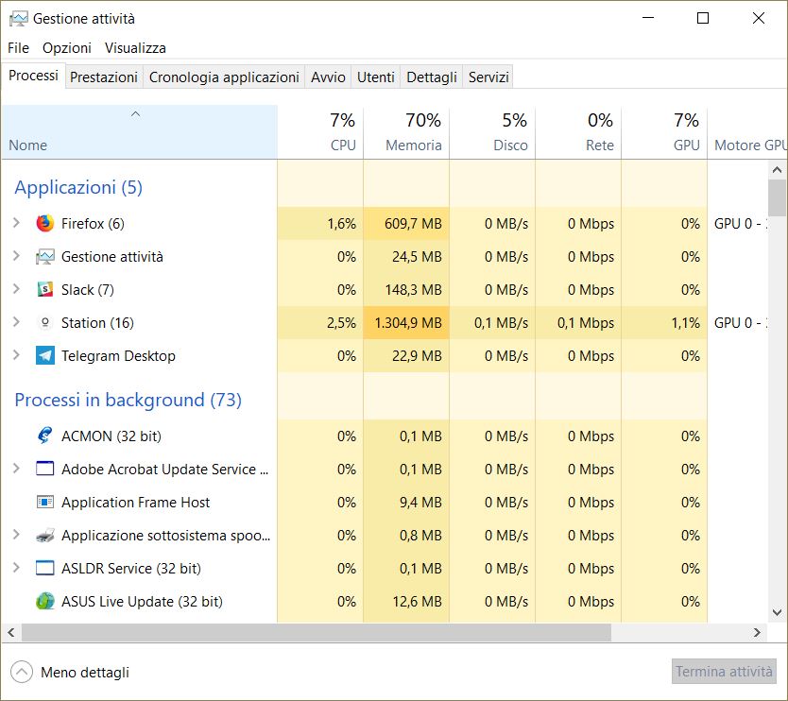This screenshot has width=788, height=701.
Task: Switch to the Utenti tab
Action: (375, 77)
